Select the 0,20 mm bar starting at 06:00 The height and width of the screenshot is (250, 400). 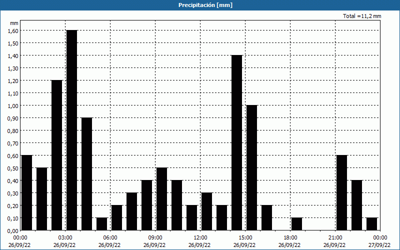pyautogui.click(x=117, y=217)
